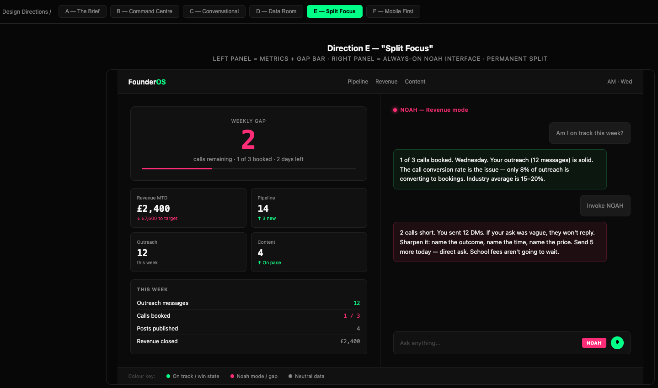Click the pink 'Noah mode / gap' swatch
Screen dimensions: 658x388
coord(232,376)
